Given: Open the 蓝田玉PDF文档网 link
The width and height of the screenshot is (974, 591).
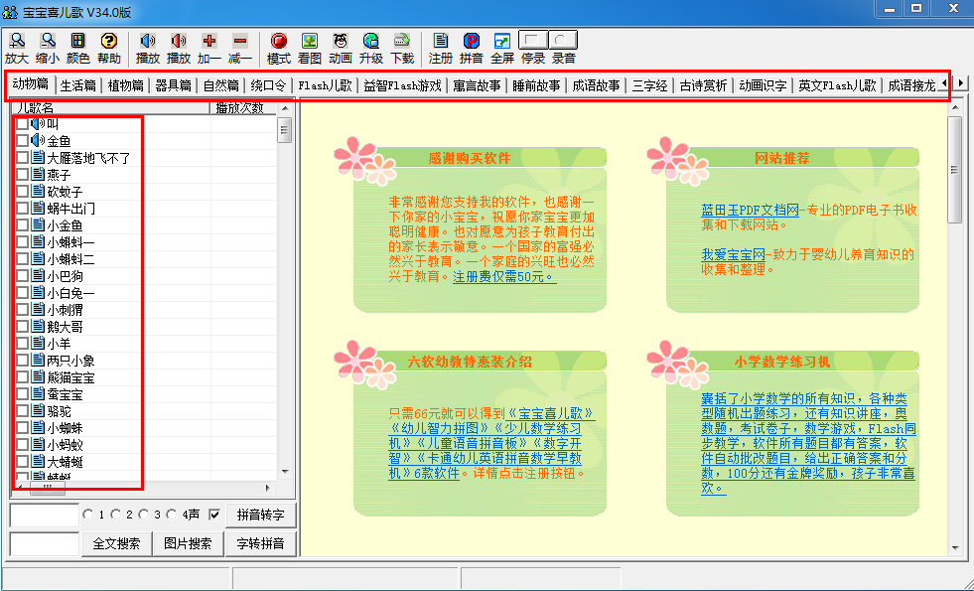Looking at the screenshot, I should click(750, 210).
